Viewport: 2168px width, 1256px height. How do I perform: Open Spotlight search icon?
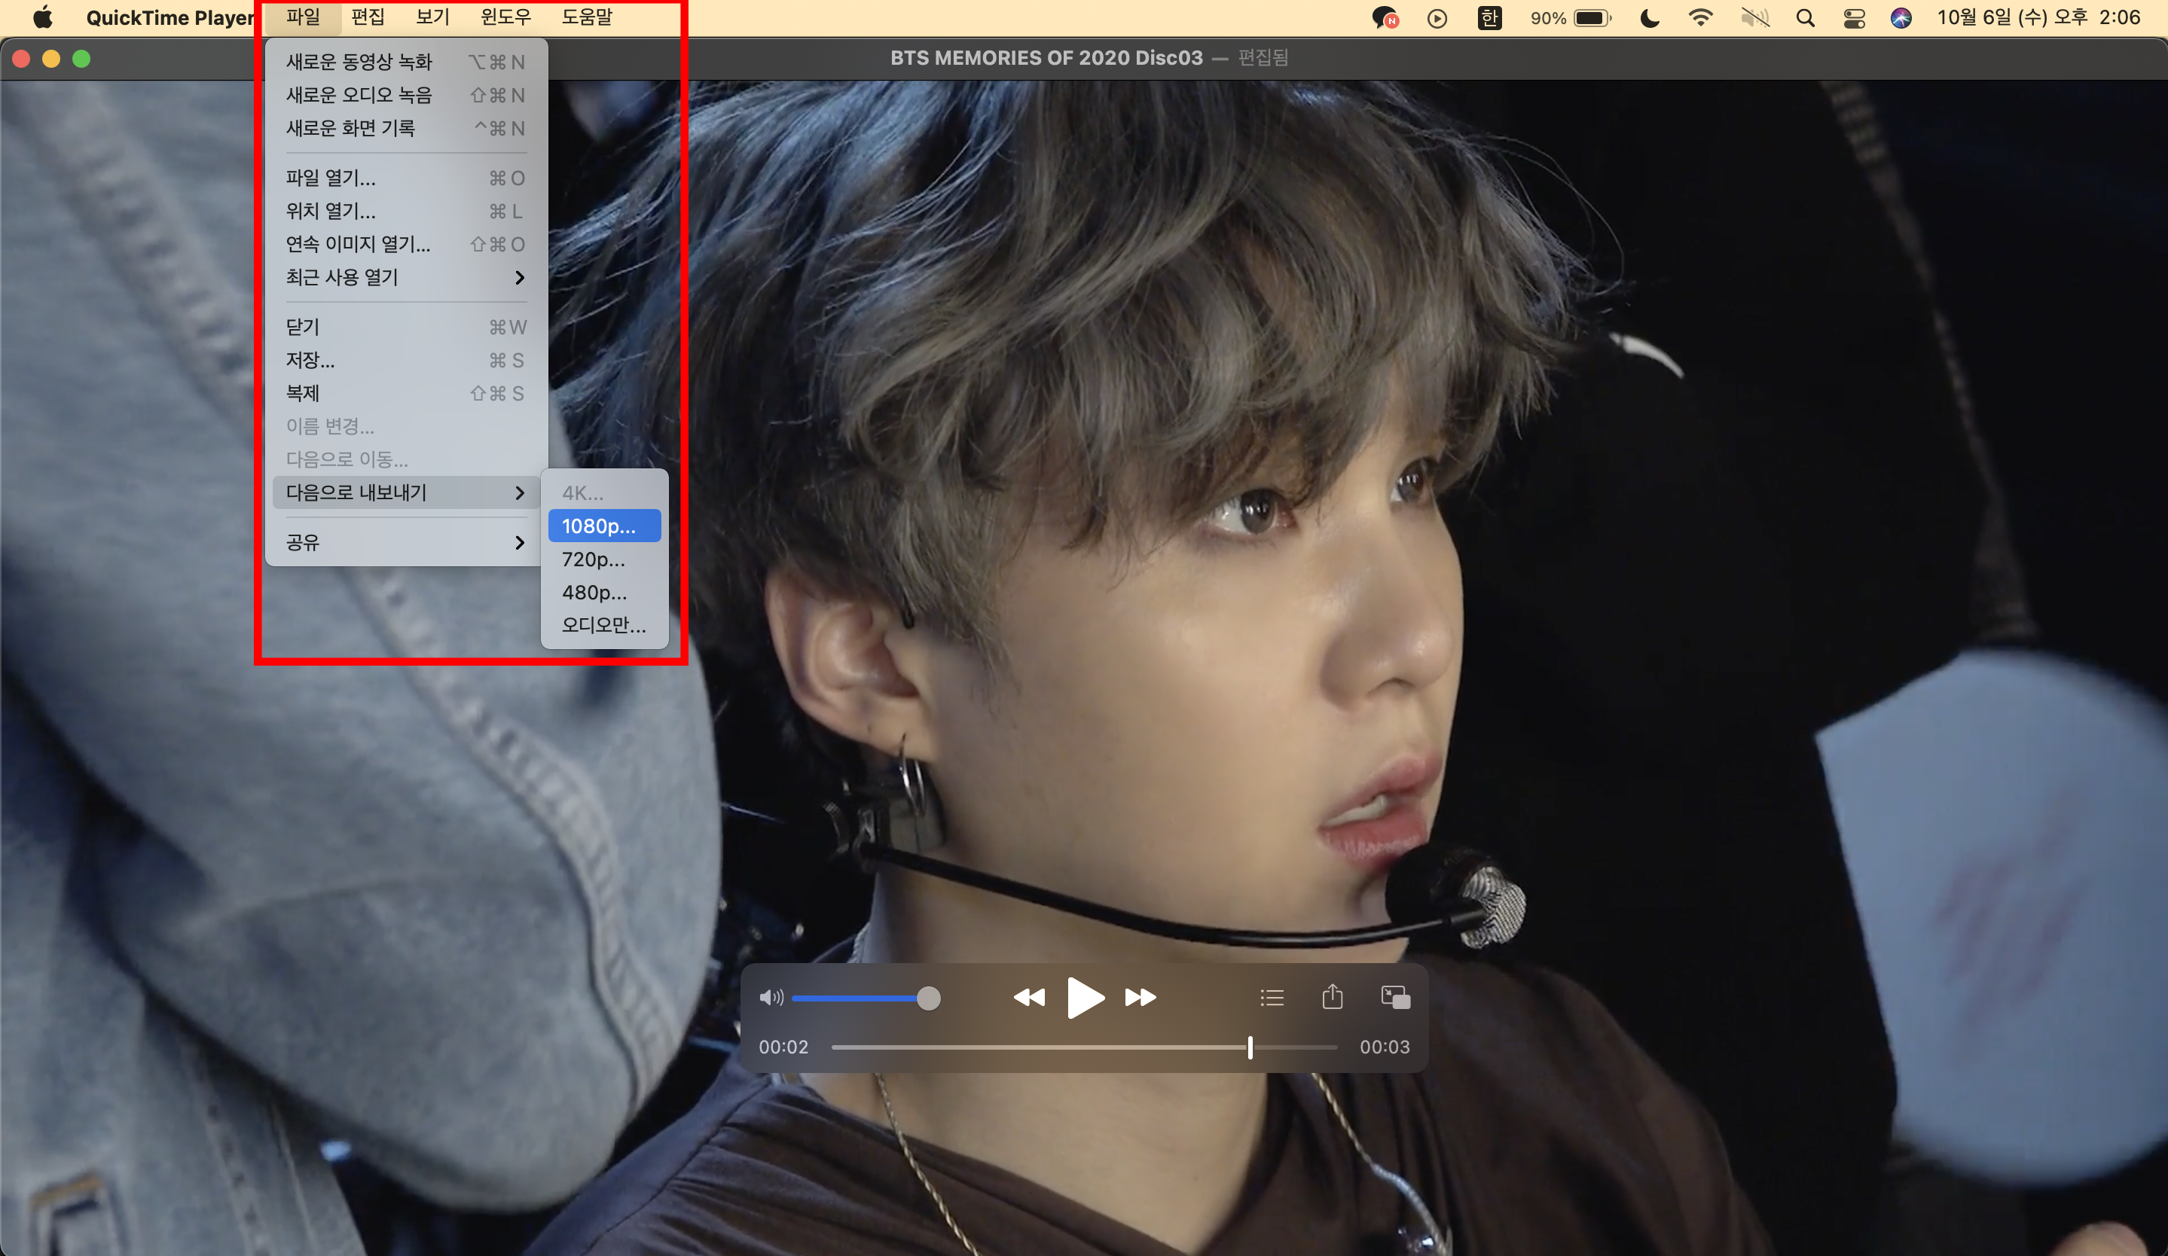tap(1805, 18)
